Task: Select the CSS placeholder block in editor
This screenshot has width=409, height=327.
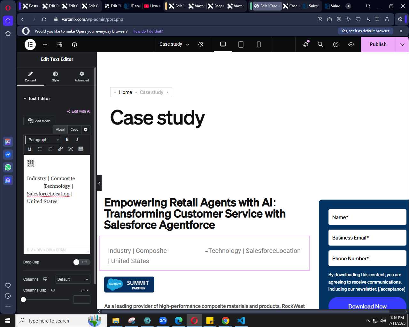Action: [x=30, y=164]
